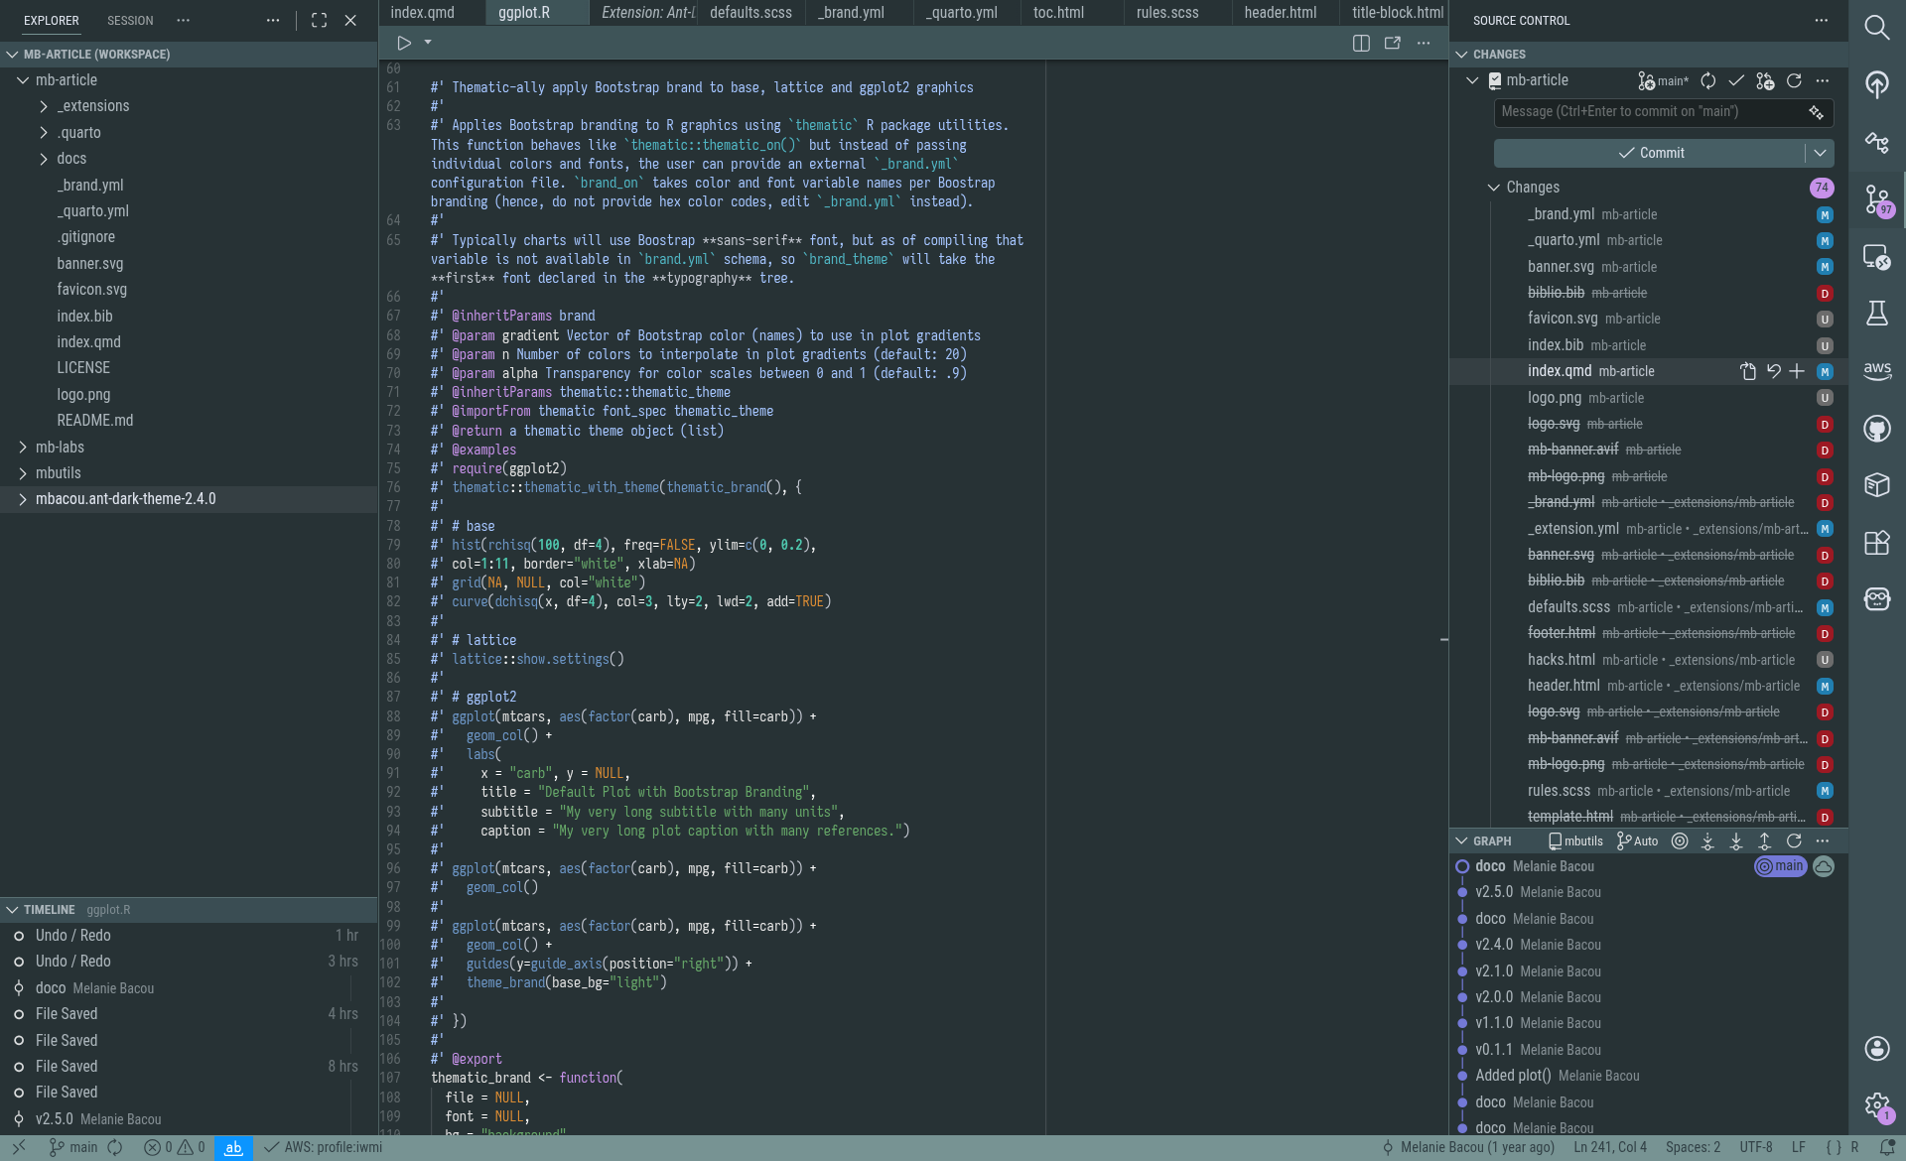Toggle maximize on the explorer panel

pyautogui.click(x=319, y=20)
